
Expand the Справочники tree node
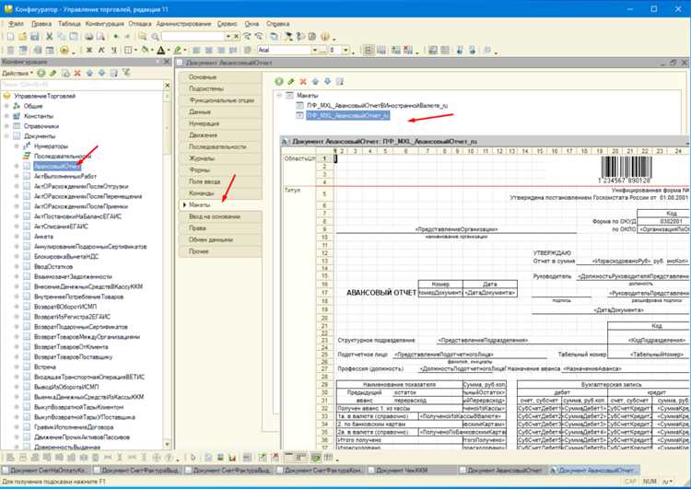pyautogui.click(x=6, y=126)
